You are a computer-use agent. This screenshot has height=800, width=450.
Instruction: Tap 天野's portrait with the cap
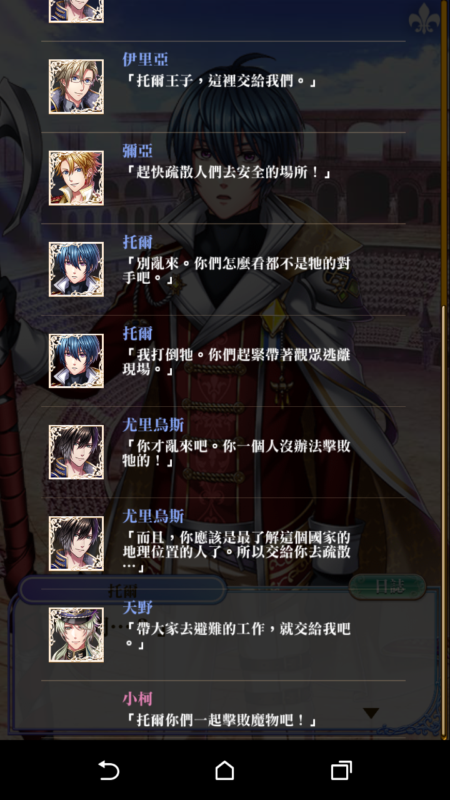[x=76, y=634]
